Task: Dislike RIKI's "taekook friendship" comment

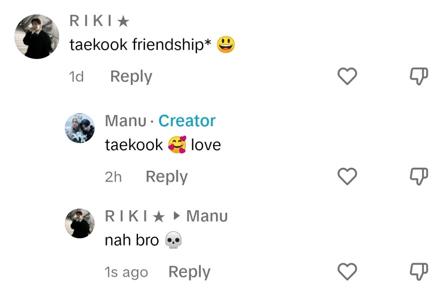Action: point(419,77)
